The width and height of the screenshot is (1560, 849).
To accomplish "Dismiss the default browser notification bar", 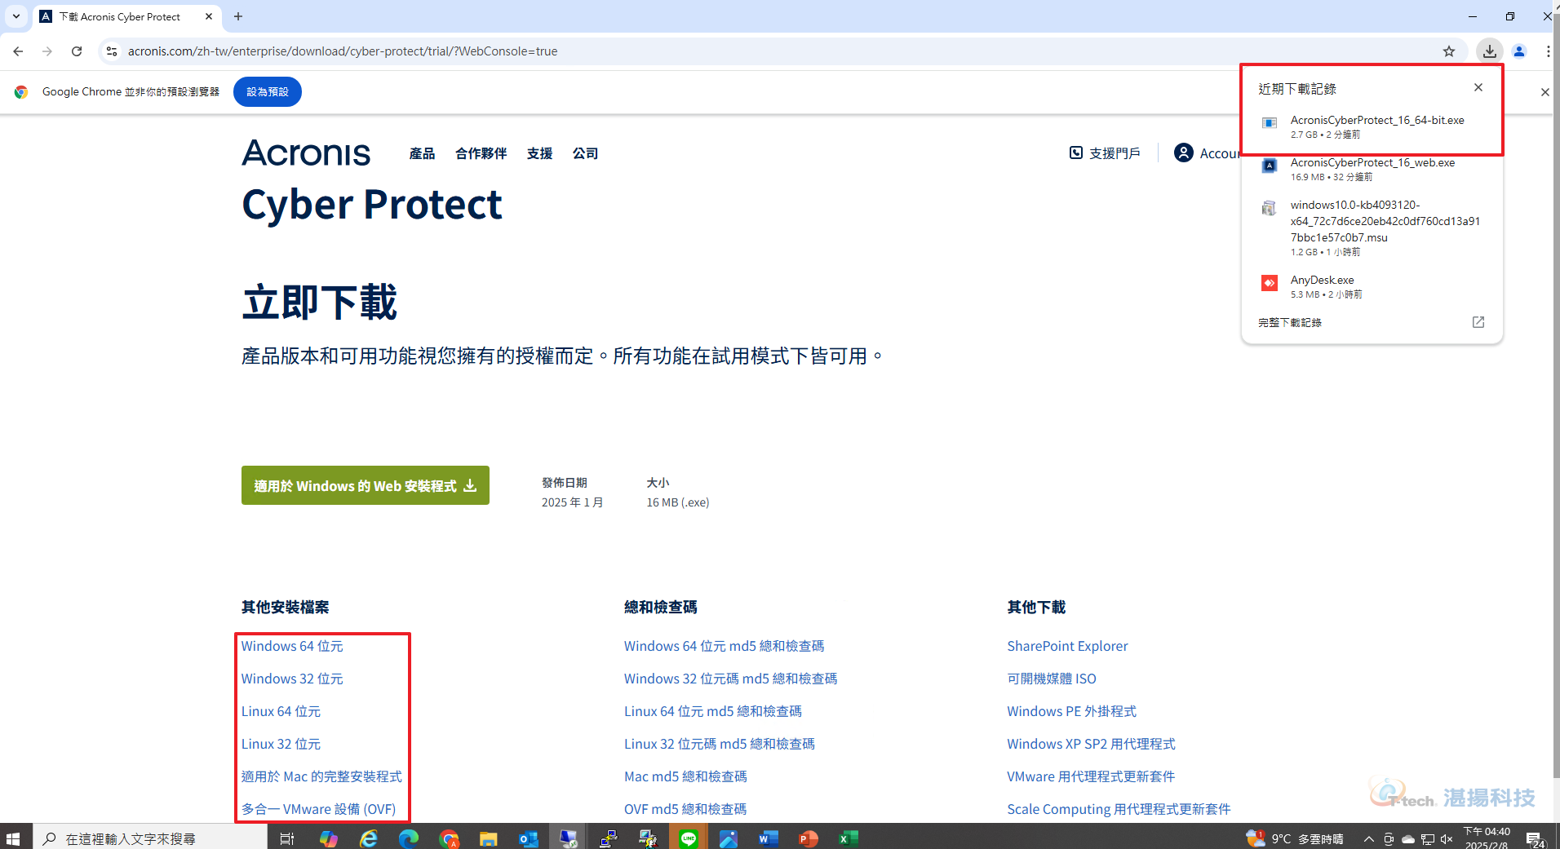I will [x=1544, y=92].
